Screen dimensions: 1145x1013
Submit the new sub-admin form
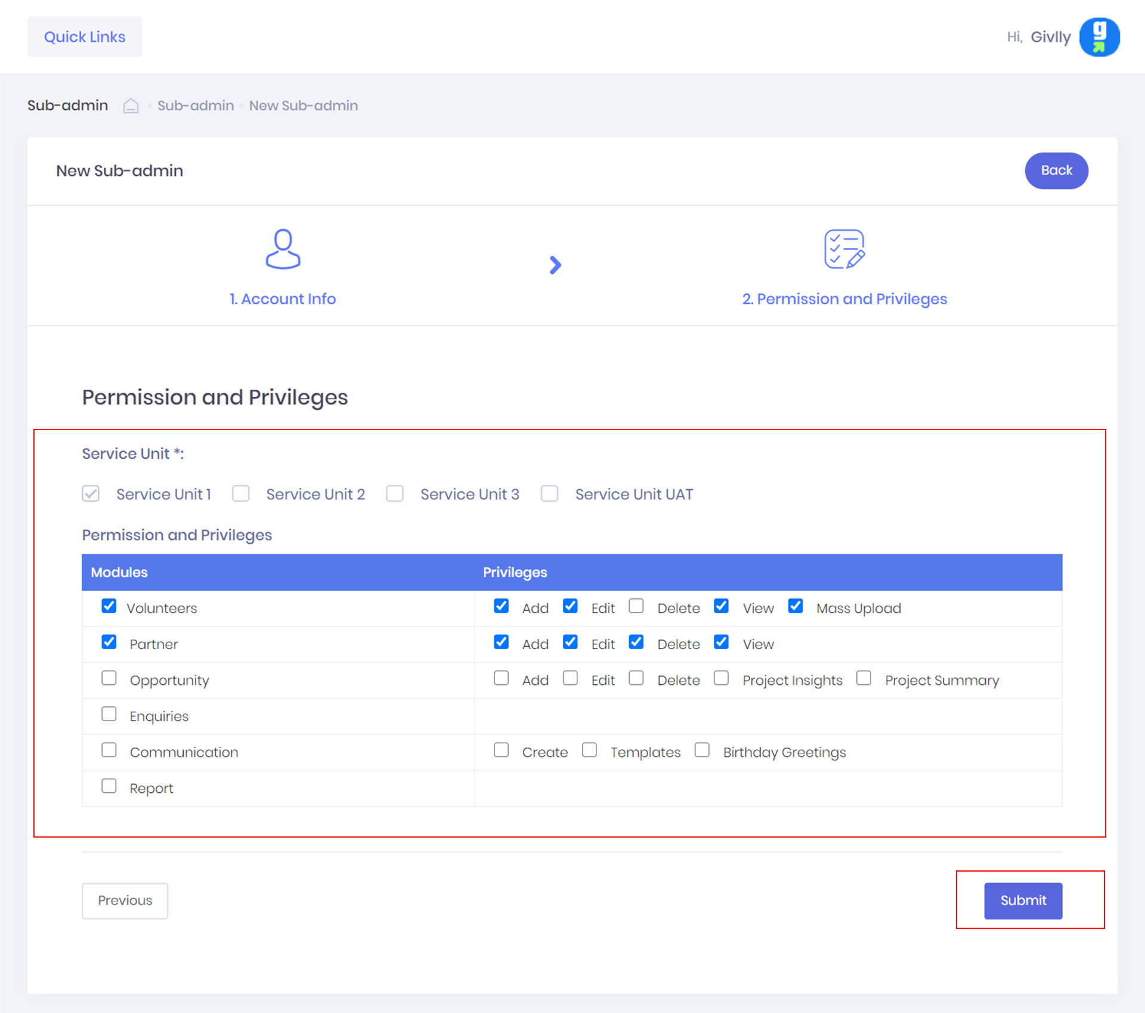(x=1022, y=900)
